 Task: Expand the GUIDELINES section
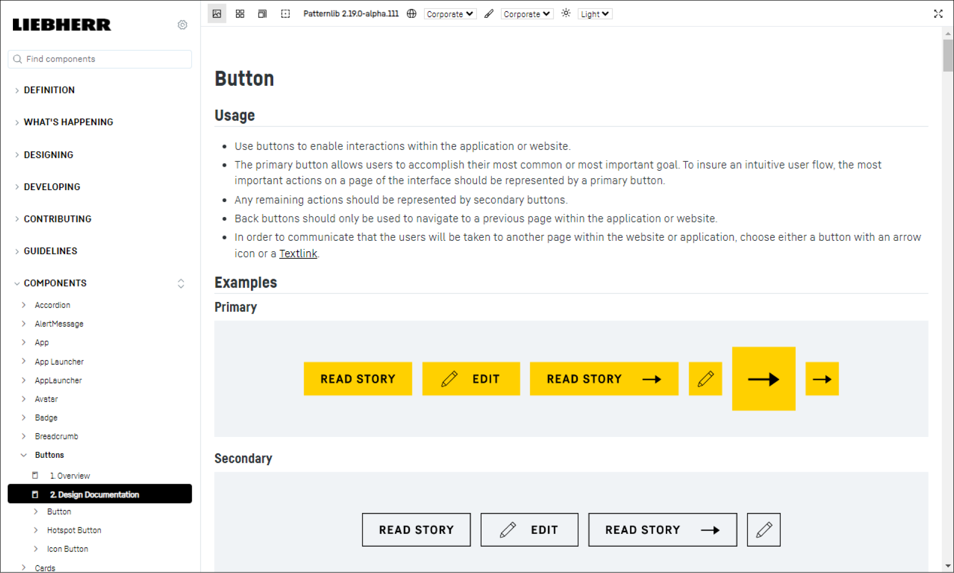pos(50,251)
